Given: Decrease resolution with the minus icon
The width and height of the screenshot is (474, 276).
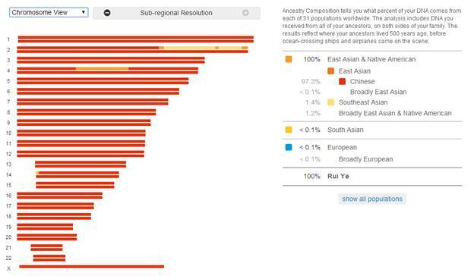Looking at the screenshot, I should [107, 13].
